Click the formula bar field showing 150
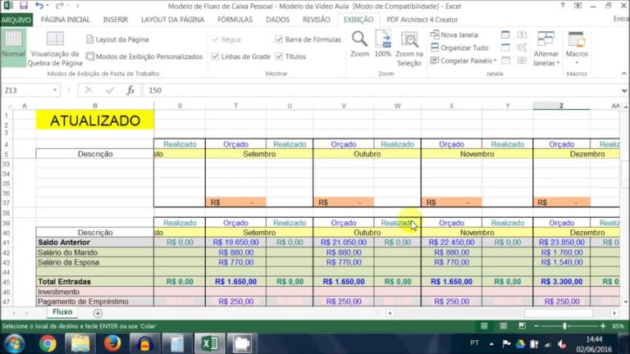The height and width of the screenshot is (354, 630). (x=381, y=90)
